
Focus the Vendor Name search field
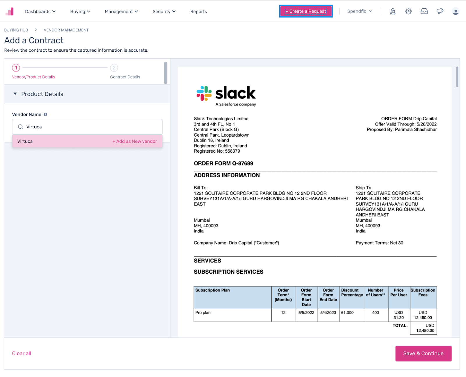pyautogui.click(x=87, y=127)
